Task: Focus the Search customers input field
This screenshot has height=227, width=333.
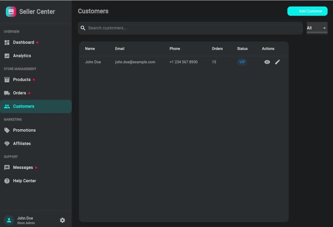Action: pyautogui.click(x=193, y=28)
